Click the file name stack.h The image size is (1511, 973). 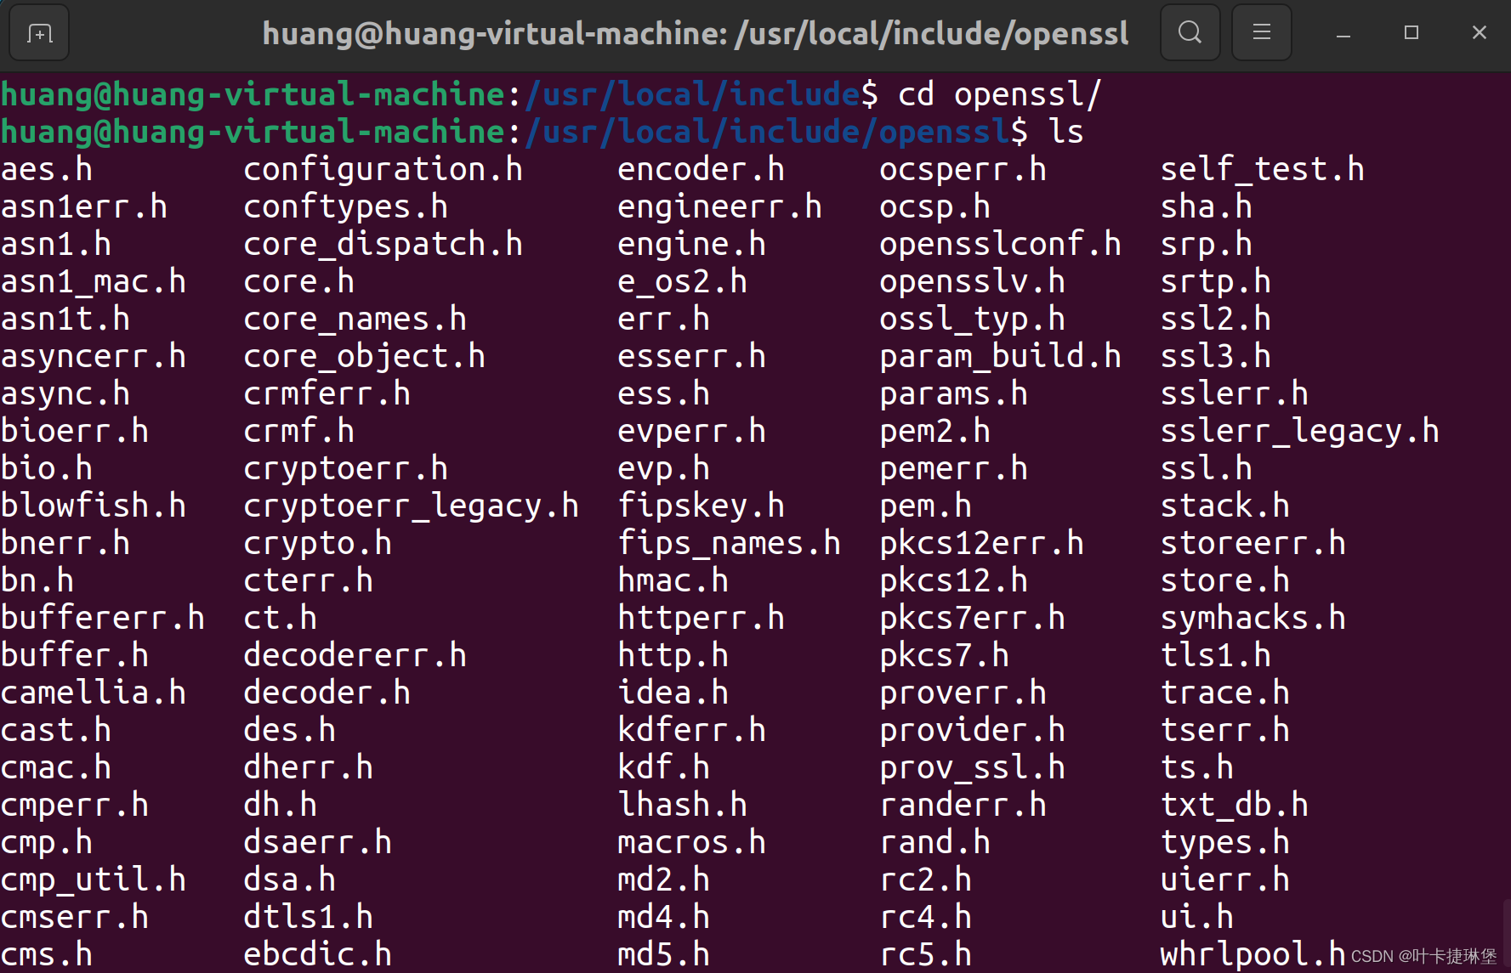pos(1225,506)
